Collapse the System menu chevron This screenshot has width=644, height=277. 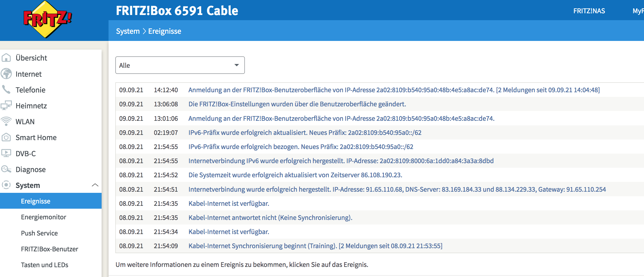pos(95,185)
